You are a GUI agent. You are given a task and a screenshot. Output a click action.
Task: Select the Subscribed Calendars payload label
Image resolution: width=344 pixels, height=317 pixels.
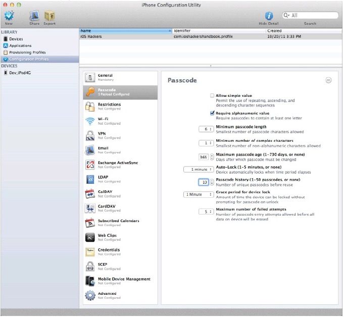point(119,221)
